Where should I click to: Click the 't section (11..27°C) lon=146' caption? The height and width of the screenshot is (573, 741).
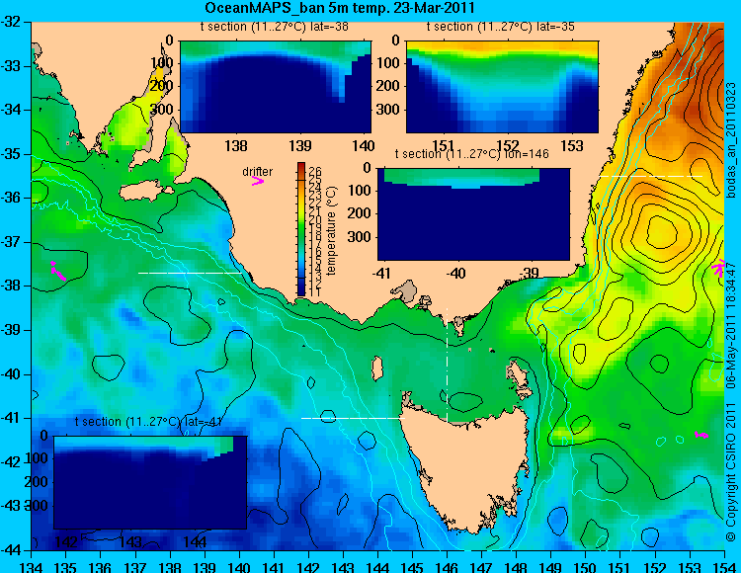click(x=471, y=154)
